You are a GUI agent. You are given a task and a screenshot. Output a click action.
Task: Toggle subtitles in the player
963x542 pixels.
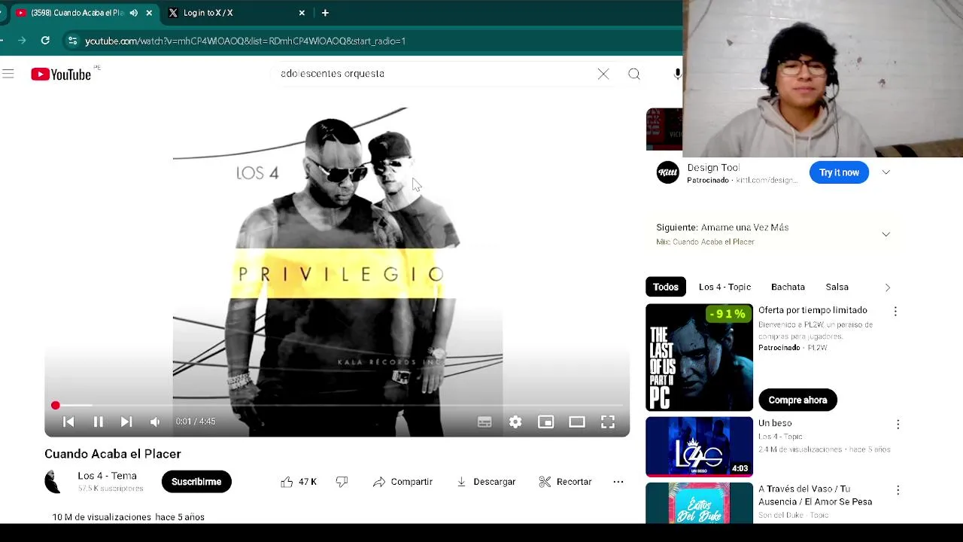click(485, 422)
